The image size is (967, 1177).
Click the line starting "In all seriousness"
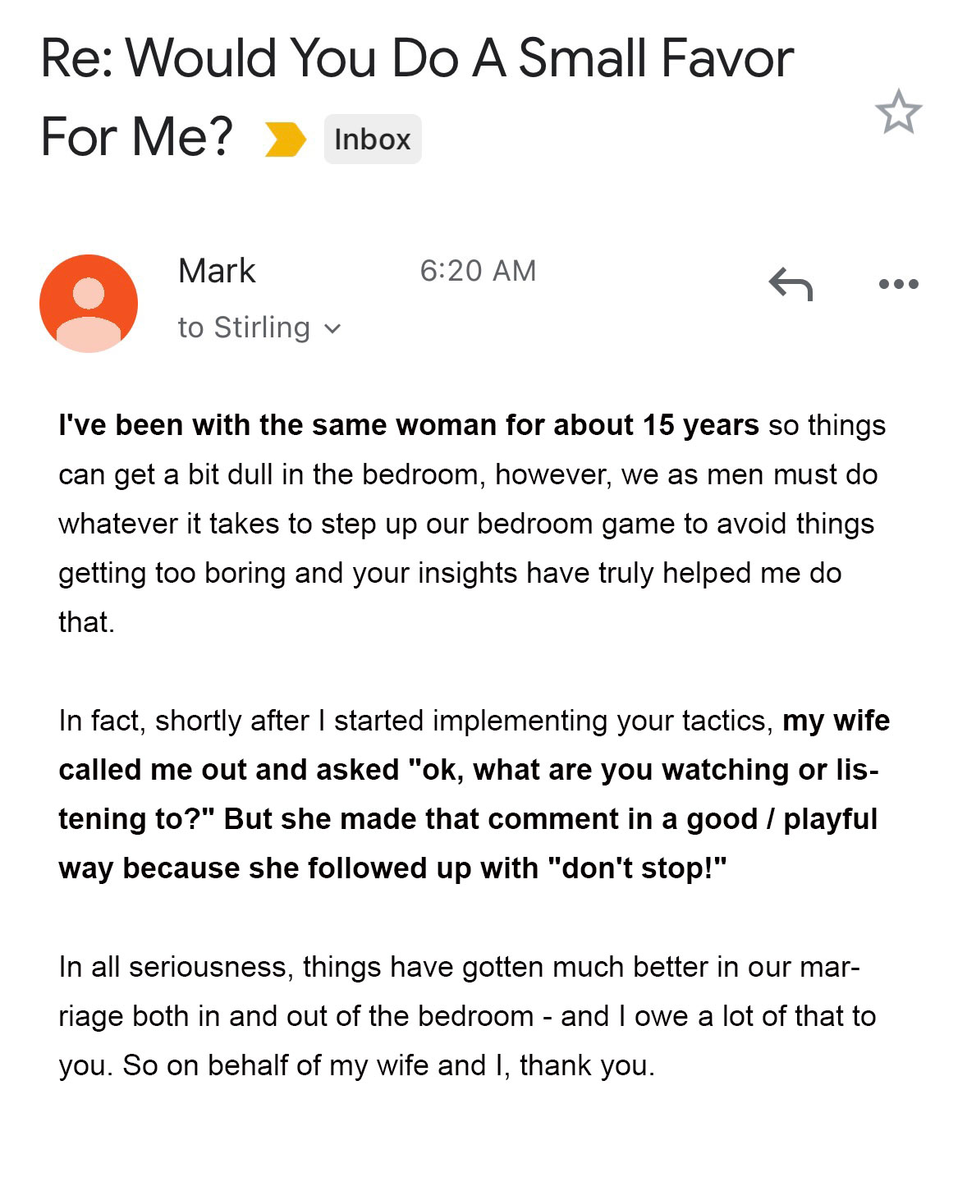point(458,967)
